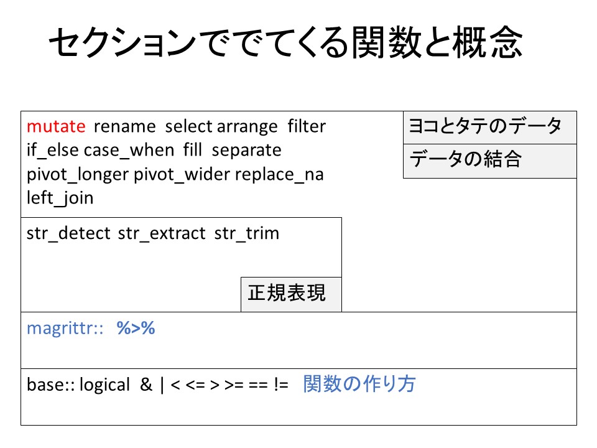Click the word separate
Viewport: 597px width, 448px height.
[247, 151]
